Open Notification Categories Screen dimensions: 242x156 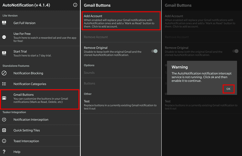[x=40, y=84]
